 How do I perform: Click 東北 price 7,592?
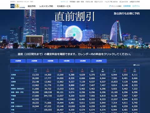tap(114, 78)
